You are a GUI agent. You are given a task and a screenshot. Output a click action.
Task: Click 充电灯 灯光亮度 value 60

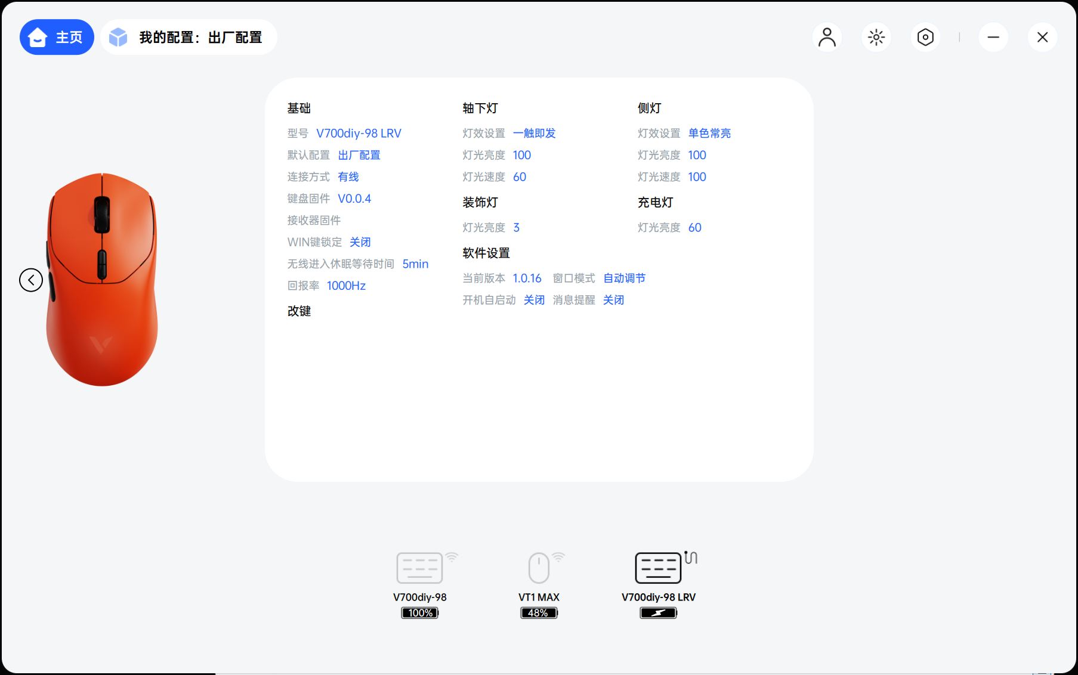point(695,227)
